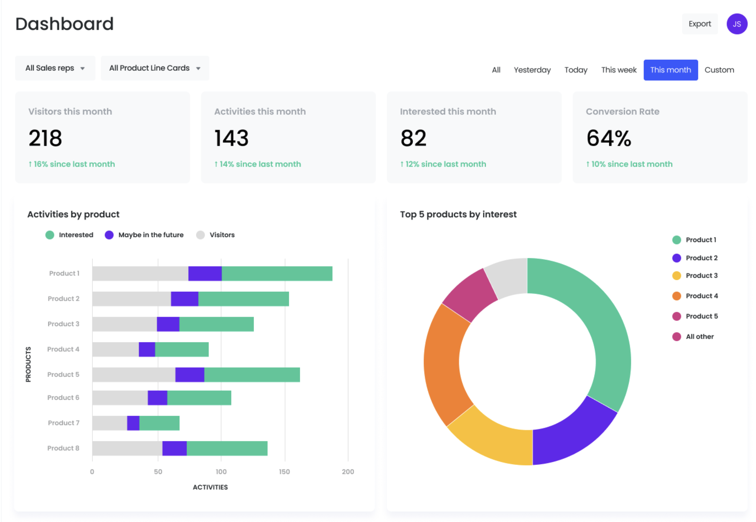Choose the Today time filter
The image size is (756, 522).
576,70
